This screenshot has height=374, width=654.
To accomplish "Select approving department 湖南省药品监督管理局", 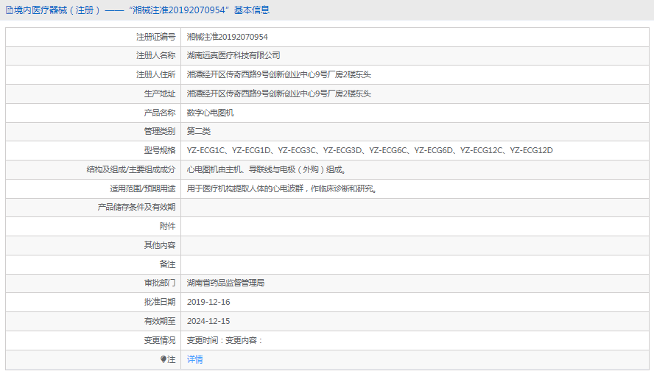I will pos(225,283).
